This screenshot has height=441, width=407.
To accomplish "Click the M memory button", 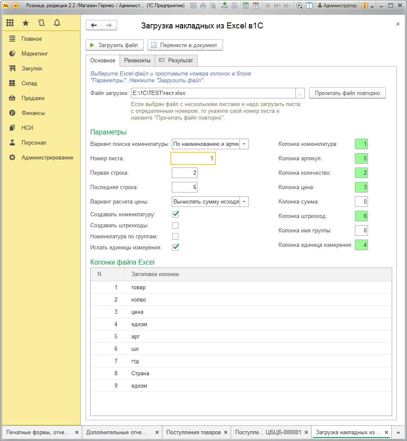I will pos(268,6).
